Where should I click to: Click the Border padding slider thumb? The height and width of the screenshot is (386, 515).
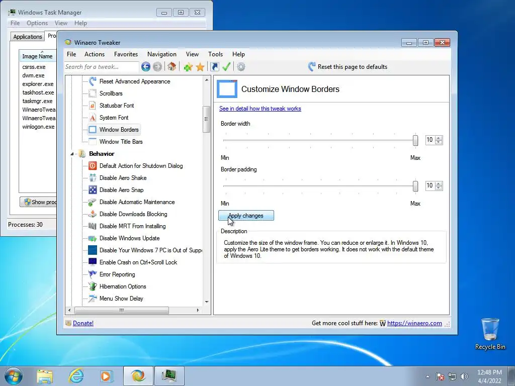pos(415,186)
